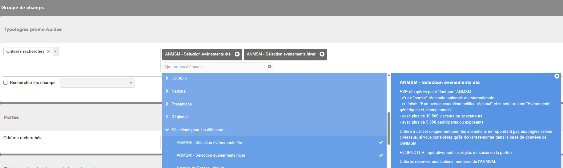Viewport: 563px width, 168px height.
Task: Open the dropdown next to Rechercher les champs
Action: 97,83
